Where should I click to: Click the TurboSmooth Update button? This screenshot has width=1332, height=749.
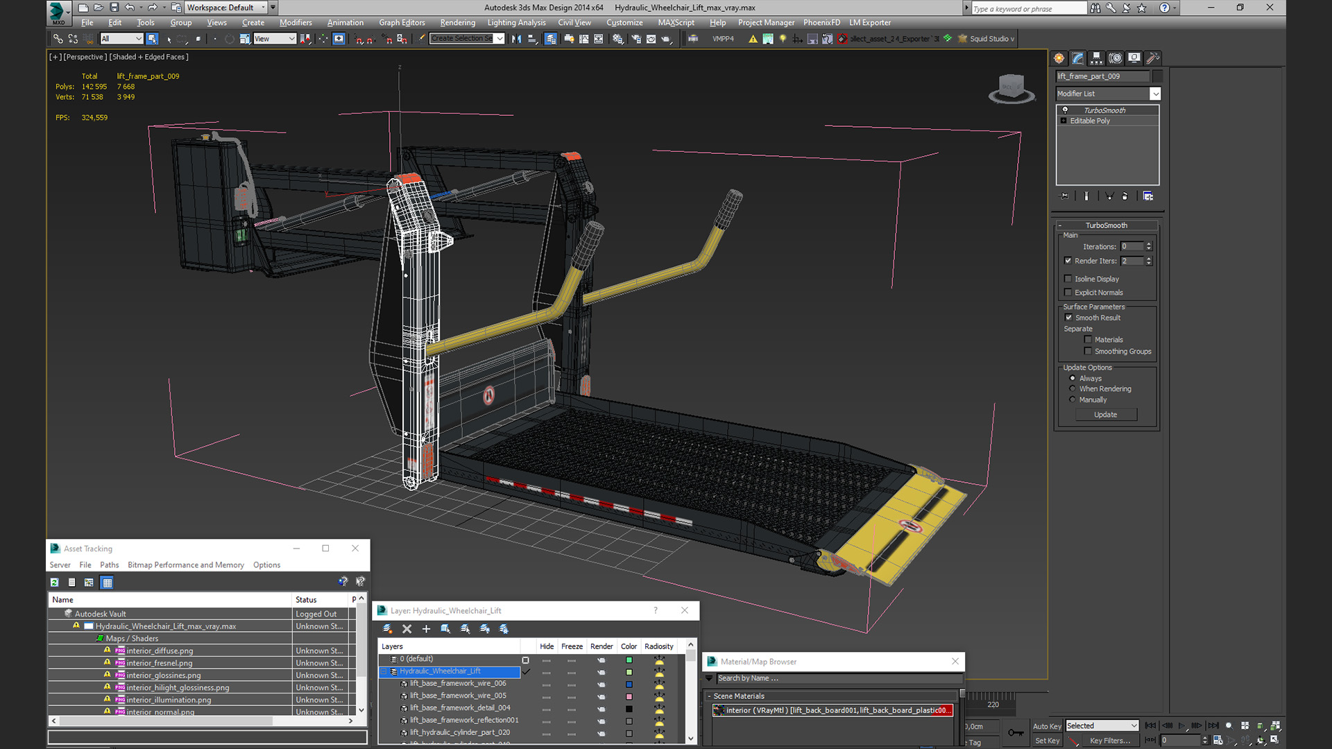(1105, 415)
